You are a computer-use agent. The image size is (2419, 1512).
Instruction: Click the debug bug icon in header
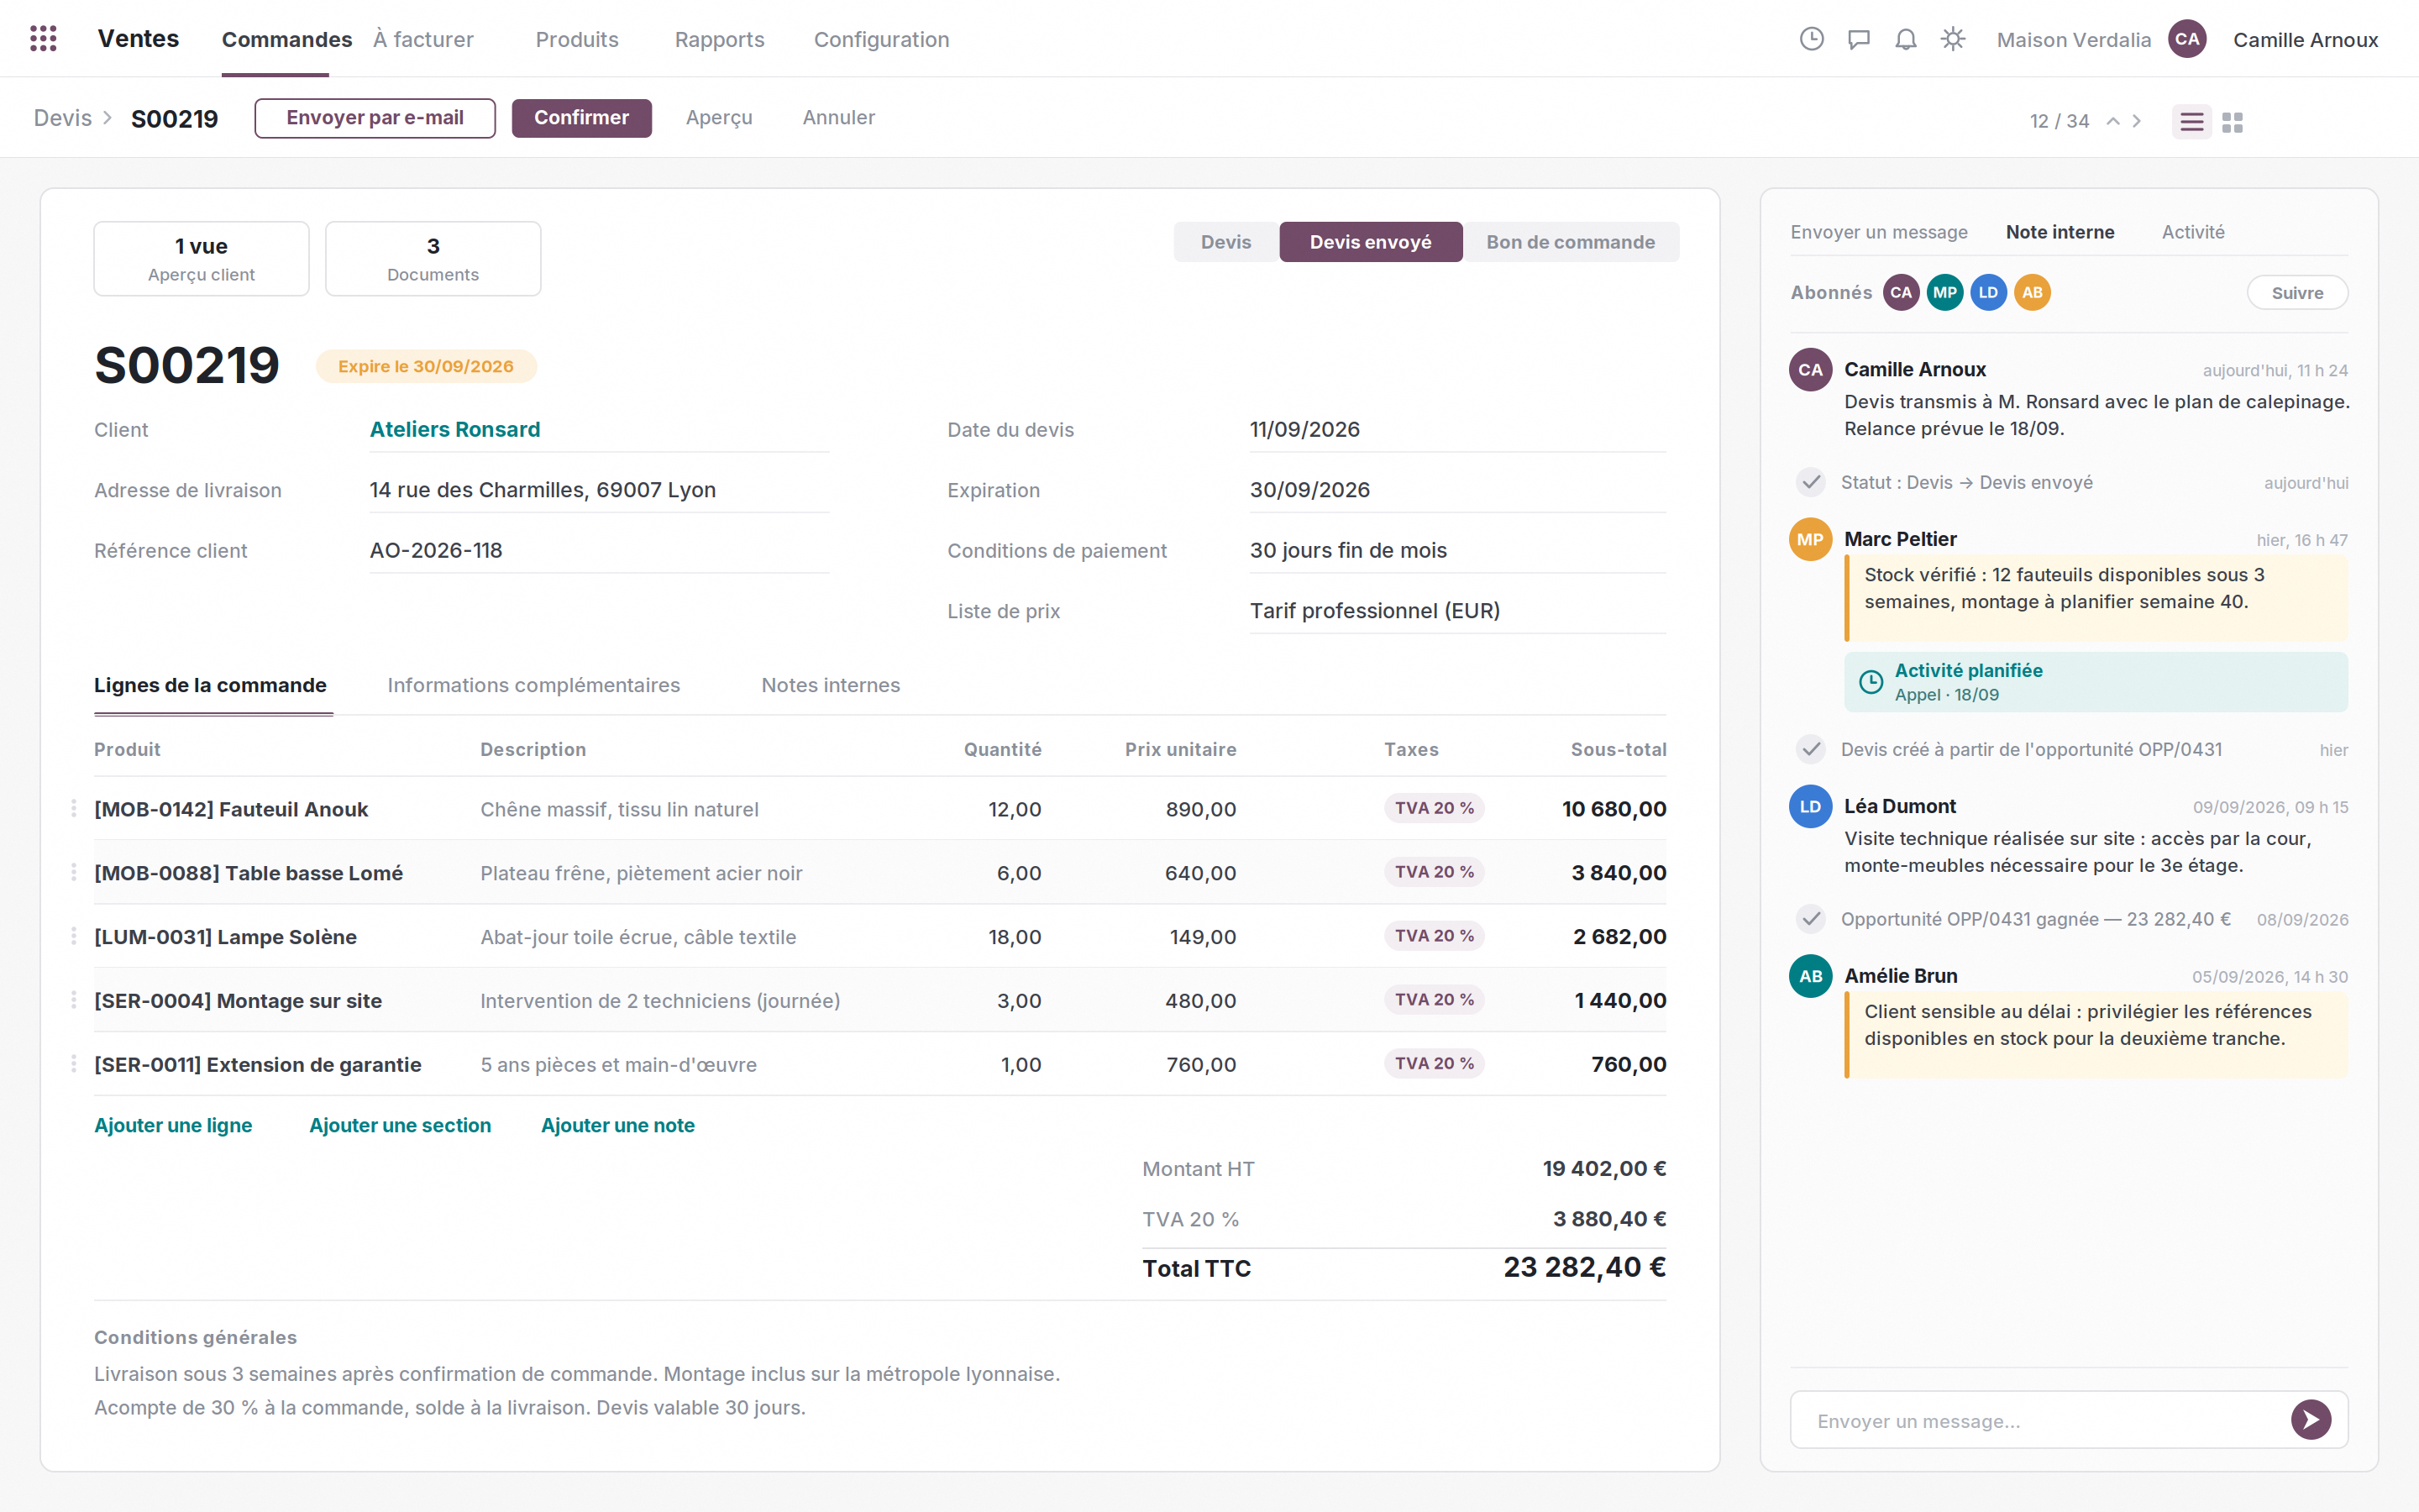[1952, 39]
